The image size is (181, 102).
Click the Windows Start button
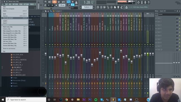point(3,99)
